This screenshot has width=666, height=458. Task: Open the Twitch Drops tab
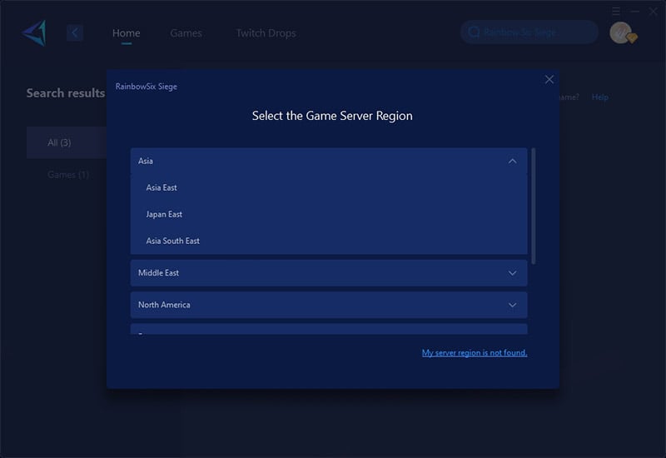pos(266,33)
